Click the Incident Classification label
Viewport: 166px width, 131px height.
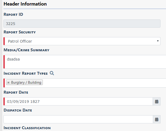pos(27,128)
